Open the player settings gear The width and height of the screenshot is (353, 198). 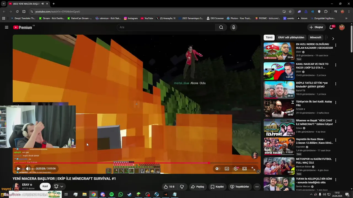(x=236, y=169)
